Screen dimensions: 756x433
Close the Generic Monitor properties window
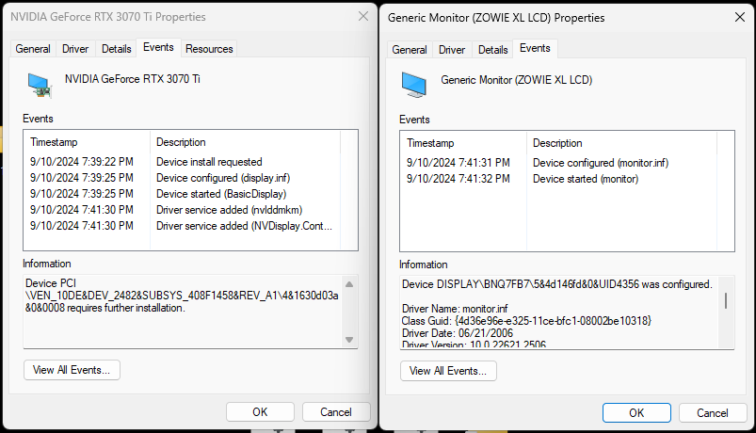coord(740,17)
